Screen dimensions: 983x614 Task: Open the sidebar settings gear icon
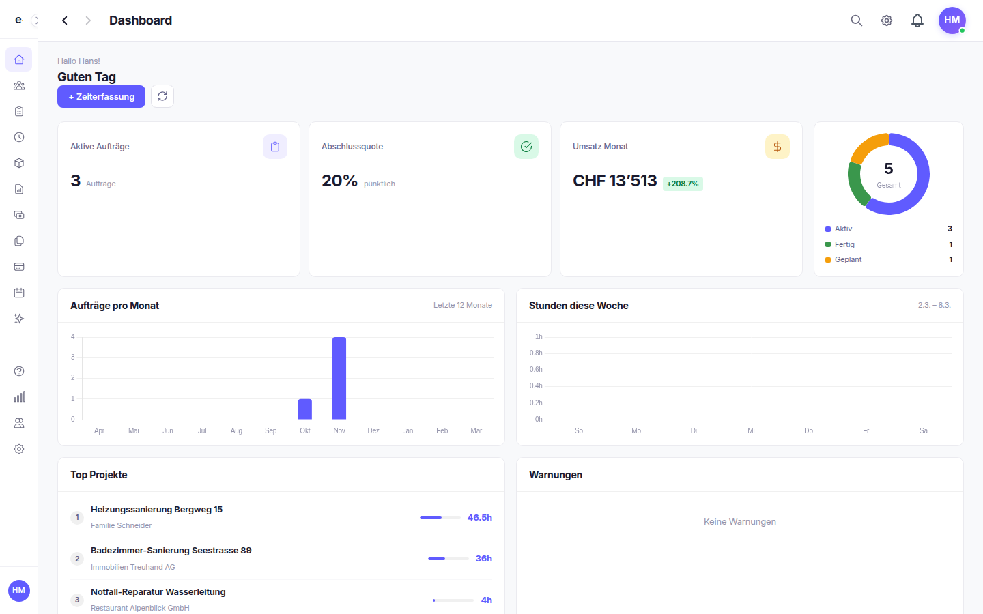tap(19, 449)
